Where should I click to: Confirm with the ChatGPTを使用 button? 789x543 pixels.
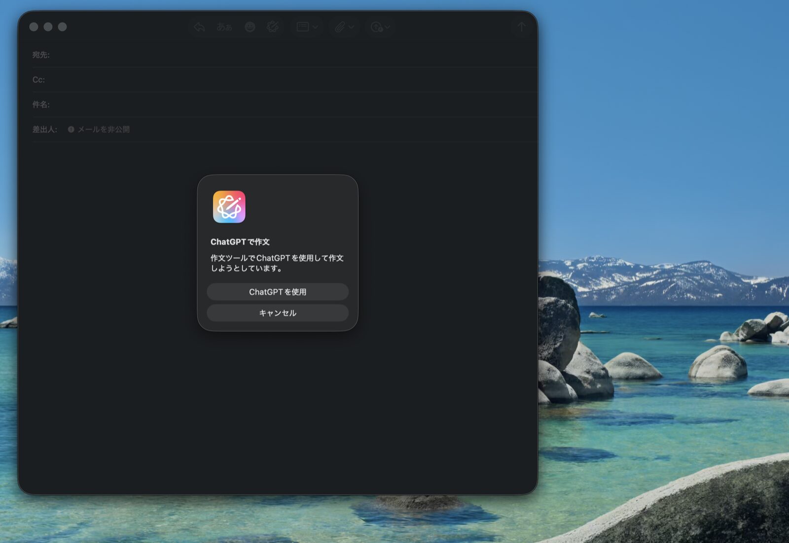pyautogui.click(x=278, y=292)
